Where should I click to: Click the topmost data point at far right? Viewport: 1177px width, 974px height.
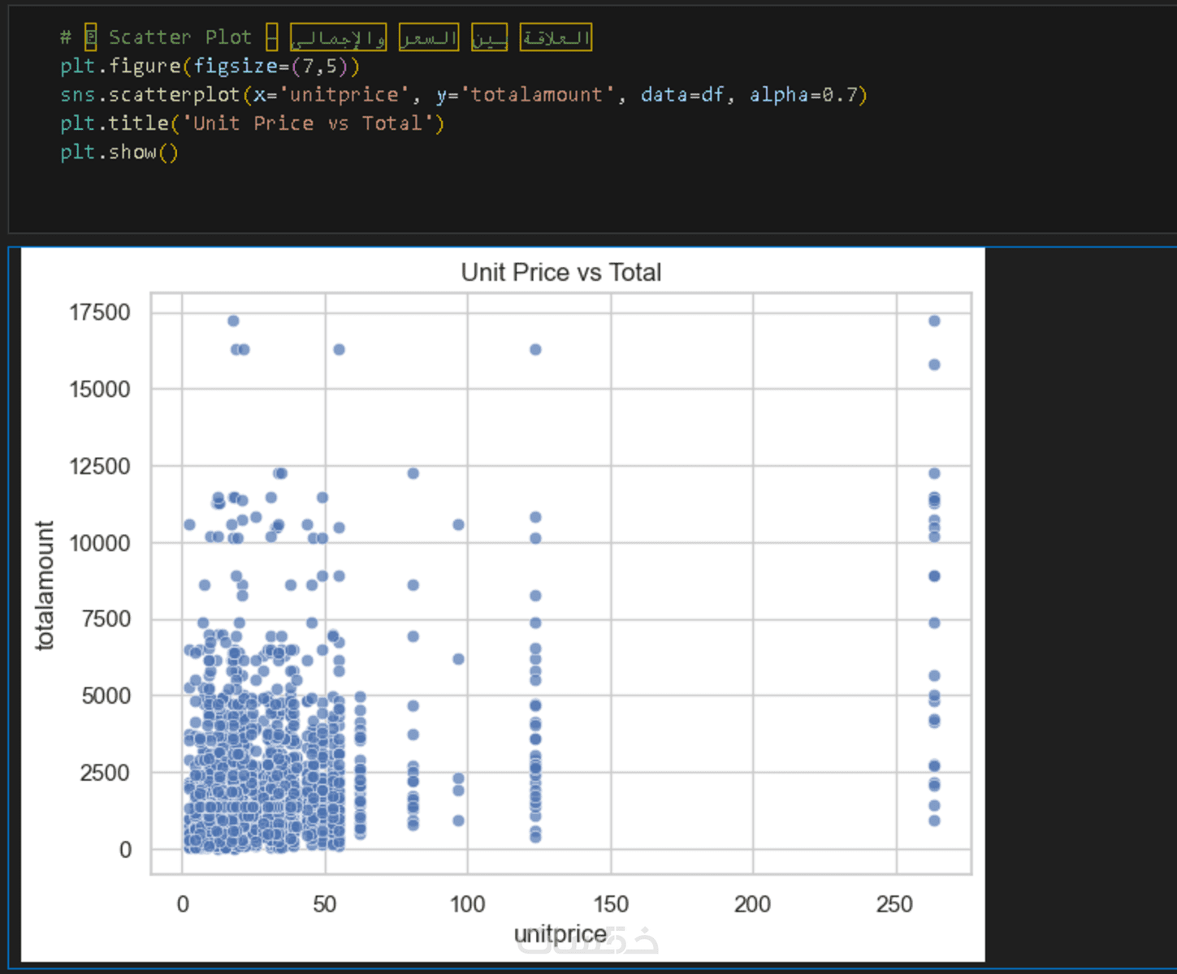tap(934, 321)
